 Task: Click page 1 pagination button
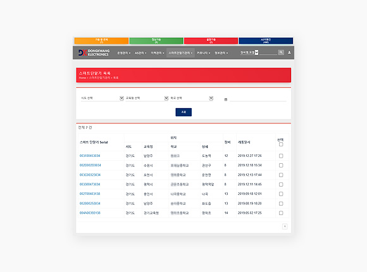(x=285, y=226)
